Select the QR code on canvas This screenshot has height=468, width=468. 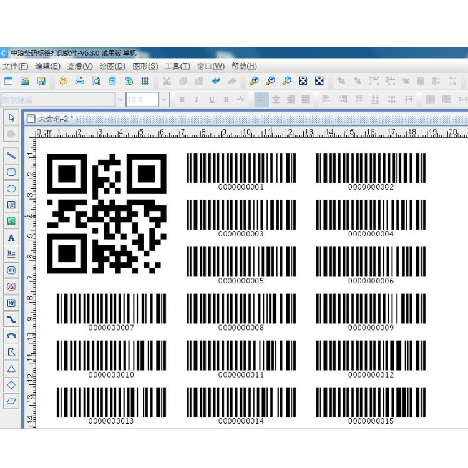pos(107,213)
